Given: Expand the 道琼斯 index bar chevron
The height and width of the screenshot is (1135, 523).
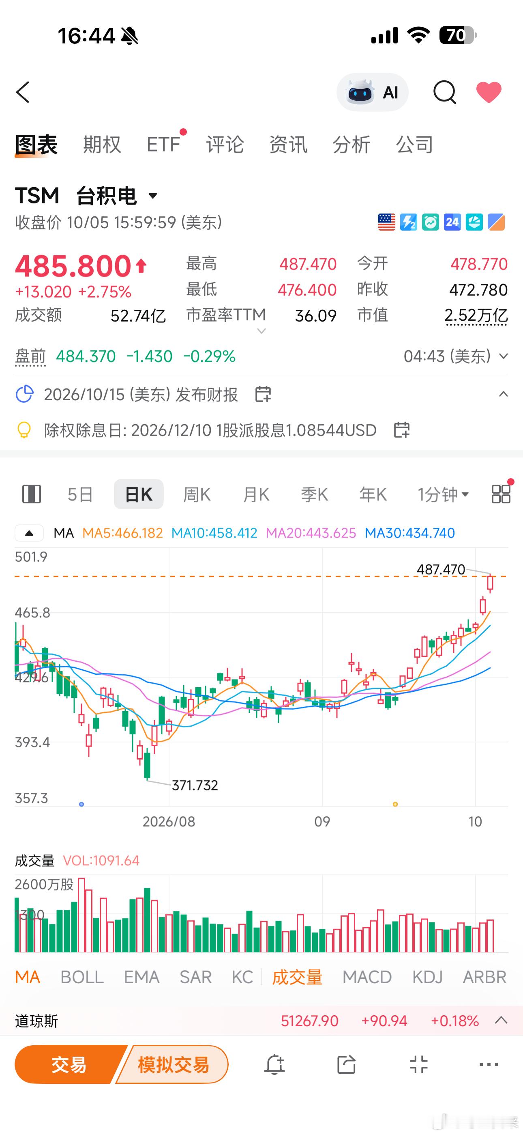Looking at the screenshot, I should (x=502, y=1021).
